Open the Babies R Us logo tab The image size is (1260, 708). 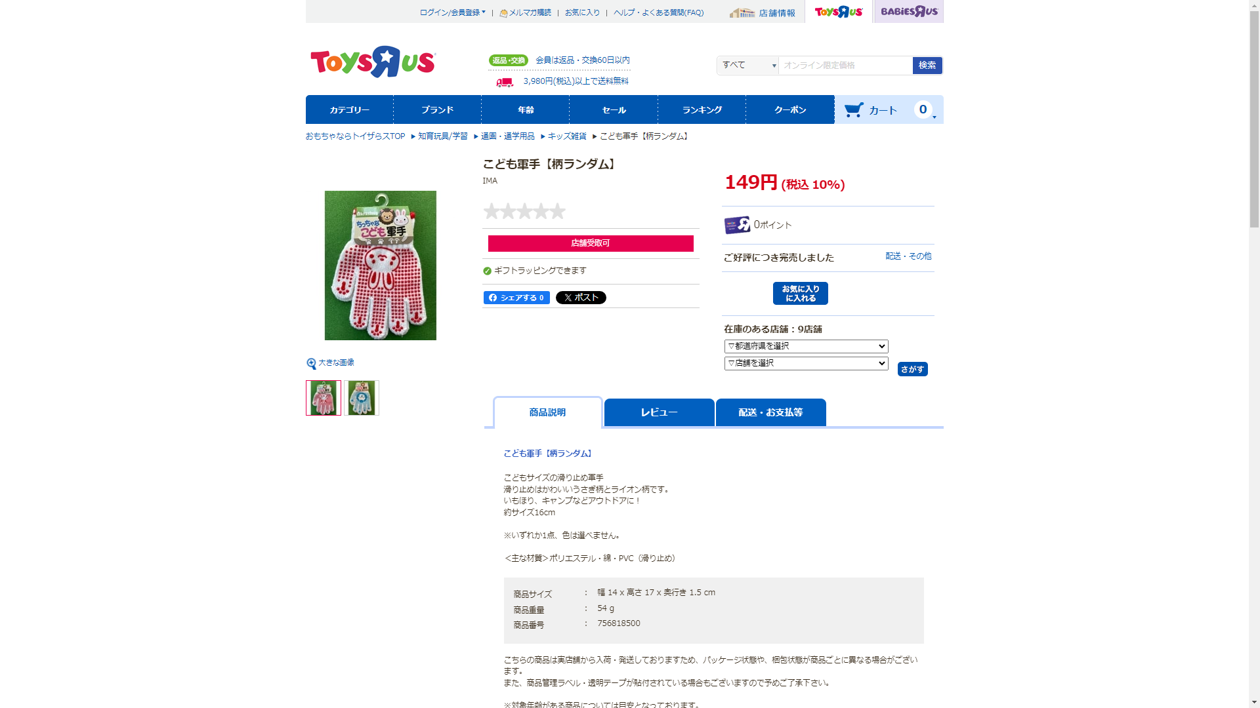click(909, 11)
